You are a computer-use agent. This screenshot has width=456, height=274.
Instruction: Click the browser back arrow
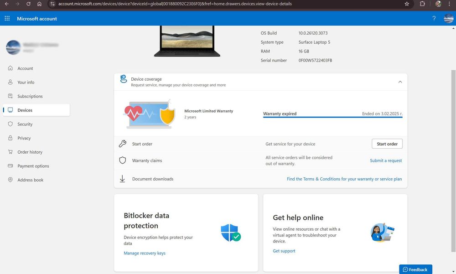point(6,4)
